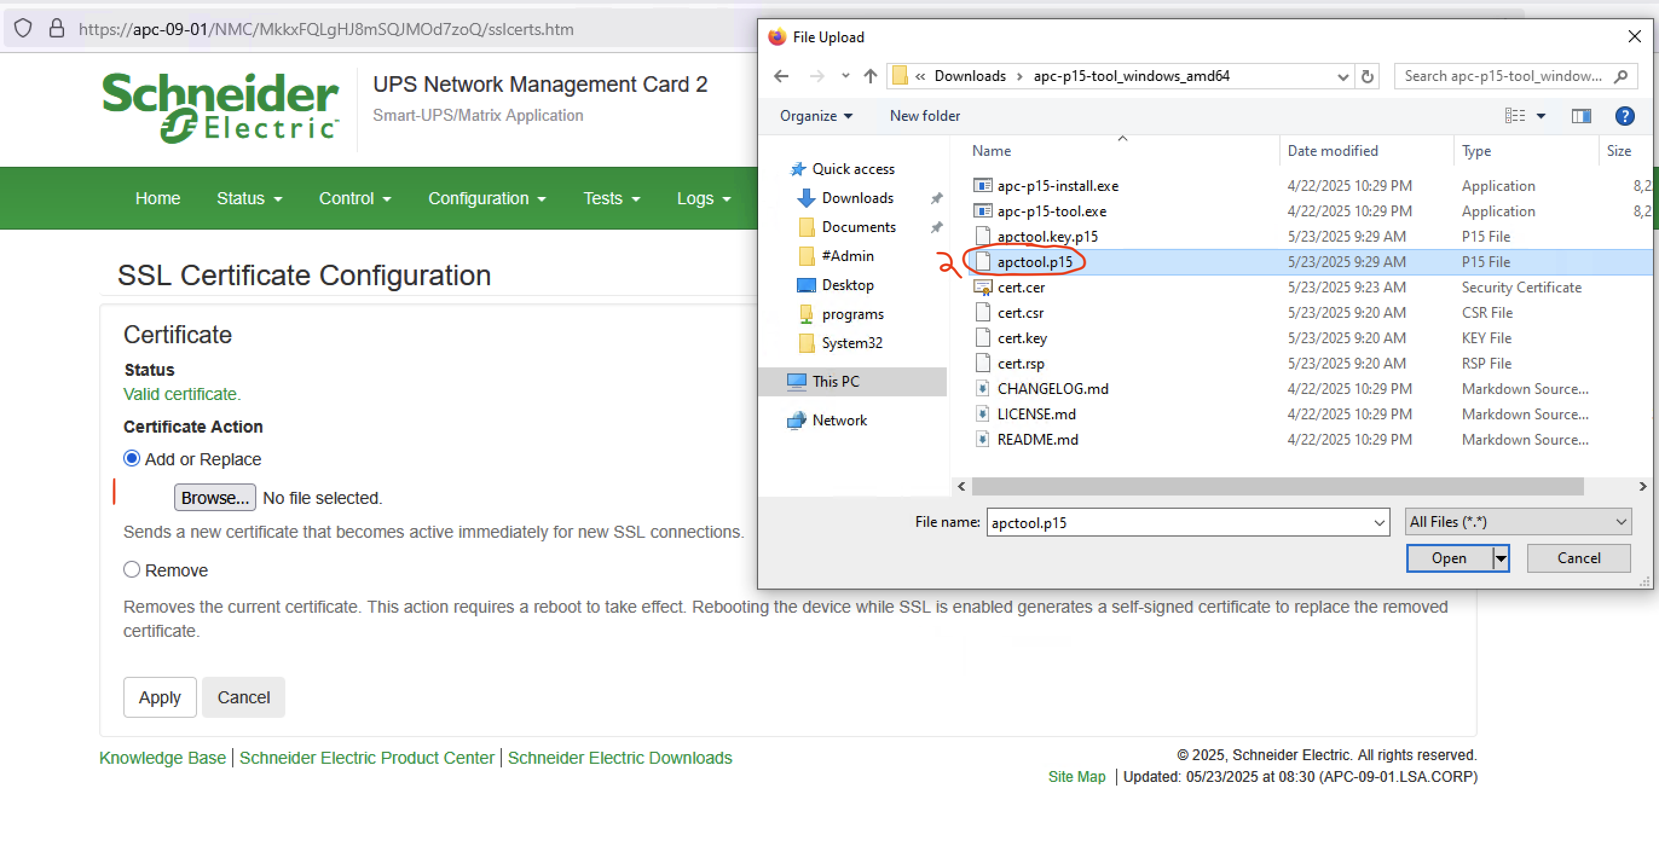The width and height of the screenshot is (1659, 852).
Task: Select the Remove radio button
Action: tap(131, 569)
